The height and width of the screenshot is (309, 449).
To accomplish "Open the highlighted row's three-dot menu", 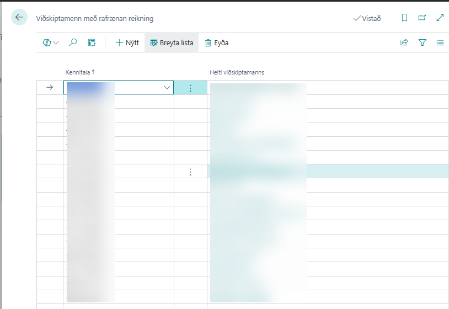I will click(190, 172).
